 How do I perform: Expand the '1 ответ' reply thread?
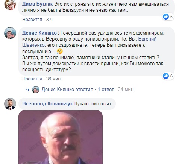[x=106, y=90]
